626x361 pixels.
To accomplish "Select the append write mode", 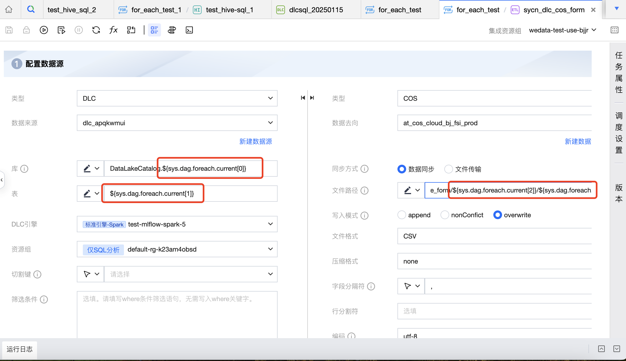I will pyautogui.click(x=402, y=215).
